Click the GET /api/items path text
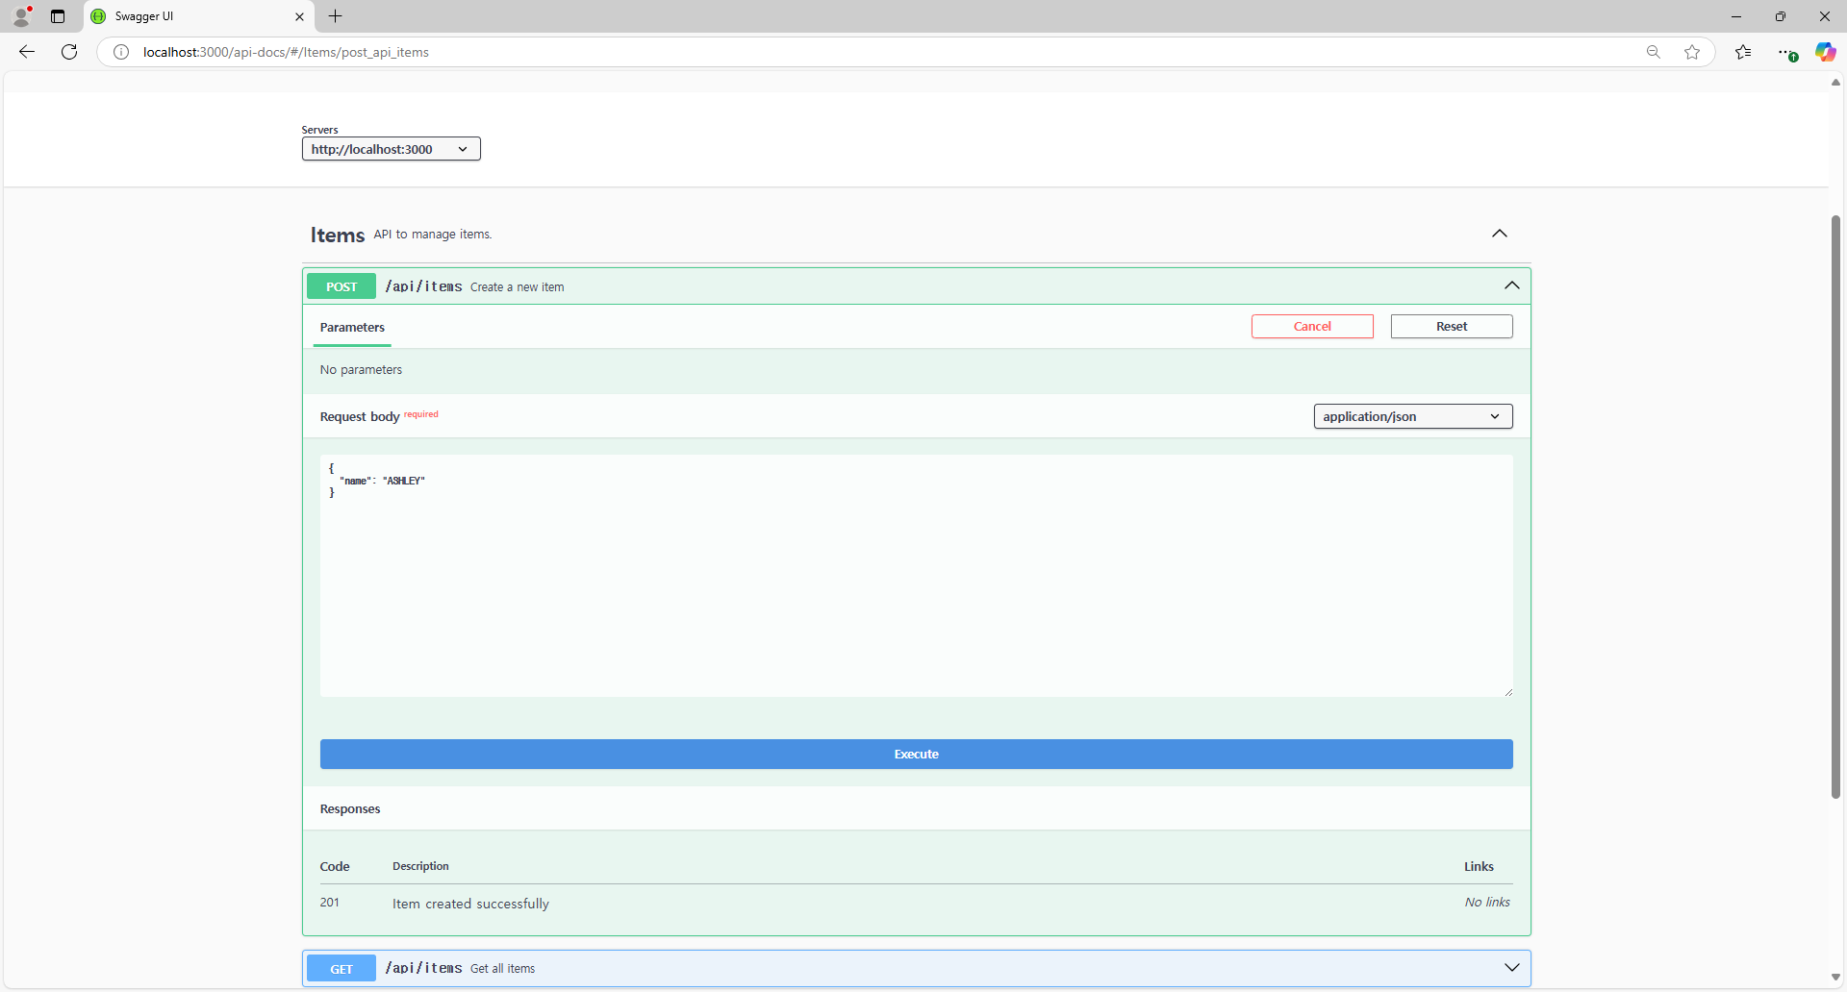1847x992 pixels. (x=423, y=968)
